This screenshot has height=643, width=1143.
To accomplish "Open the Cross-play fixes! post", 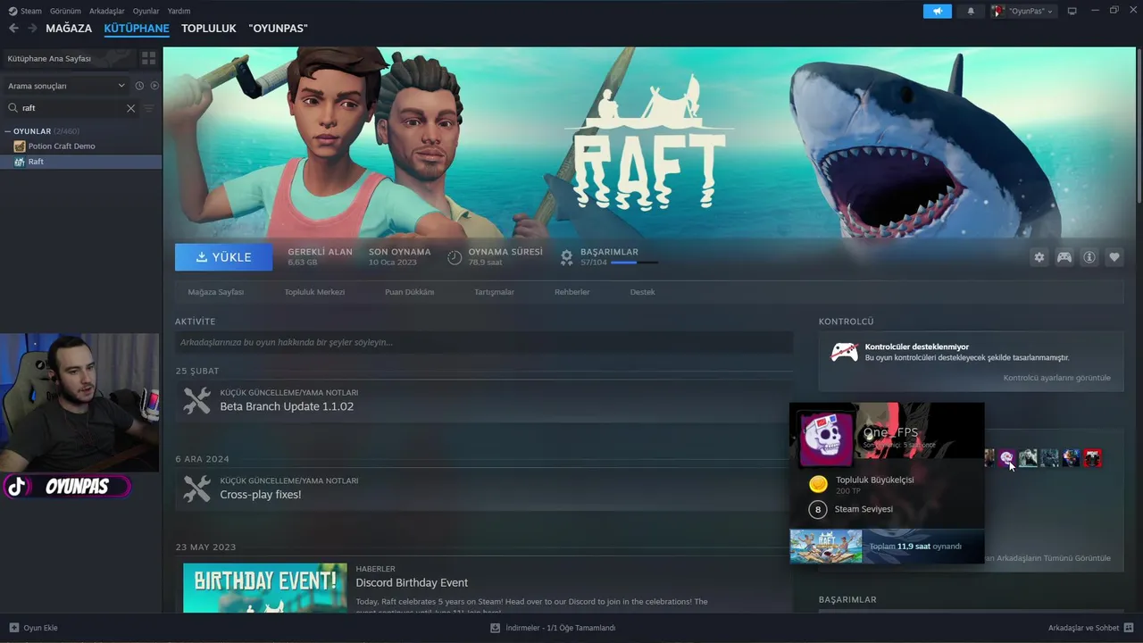I will point(261,495).
